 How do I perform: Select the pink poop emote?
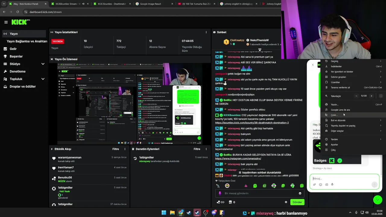click(x=246, y=186)
